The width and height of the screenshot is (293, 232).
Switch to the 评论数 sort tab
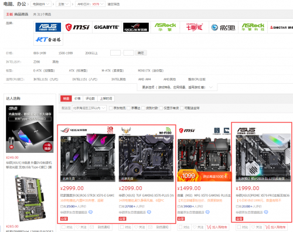coord(90,98)
